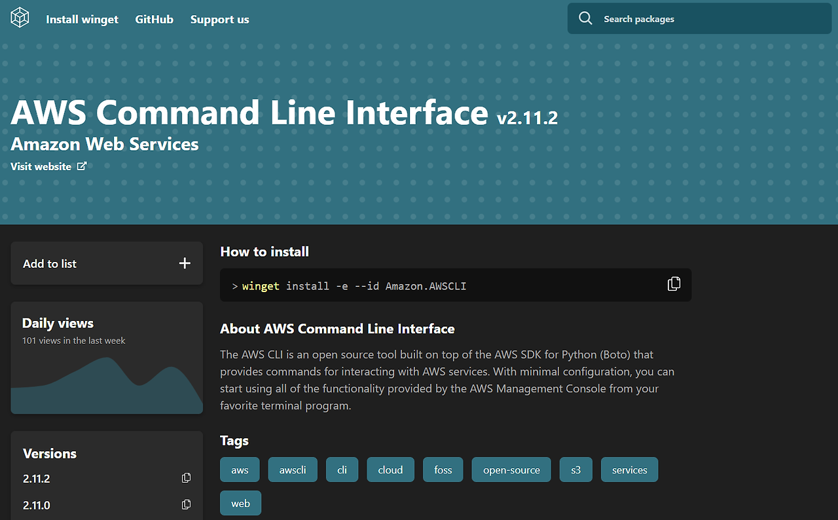This screenshot has height=520, width=838.
Task: Click the plus icon in Add to list
Action: pyautogui.click(x=185, y=263)
